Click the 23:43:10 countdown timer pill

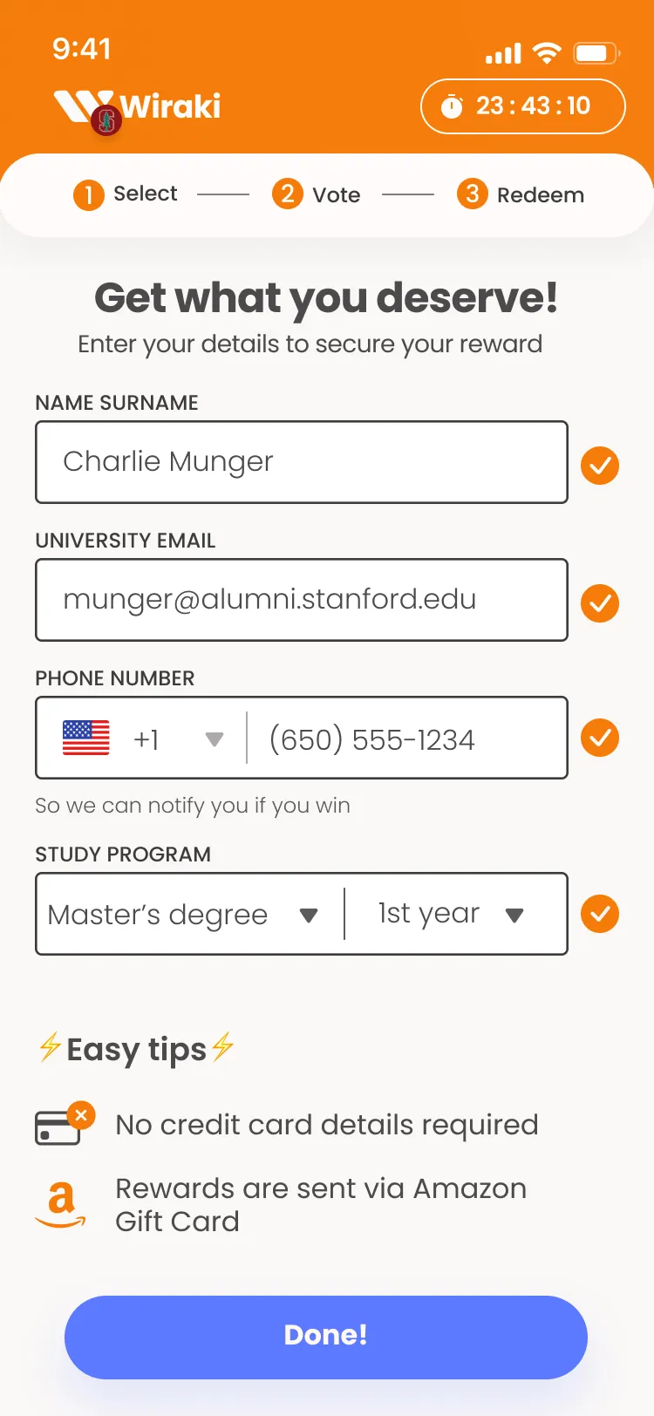pyautogui.click(x=523, y=106)
